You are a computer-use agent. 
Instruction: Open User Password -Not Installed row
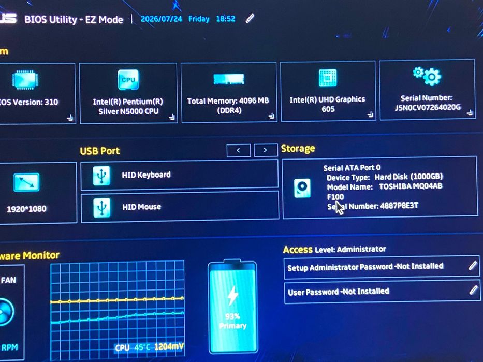[x=382, y=292]
